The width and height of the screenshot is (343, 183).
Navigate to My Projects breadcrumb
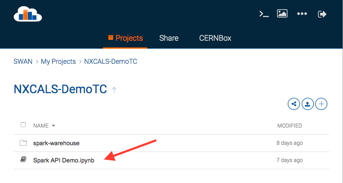(58, 62)
